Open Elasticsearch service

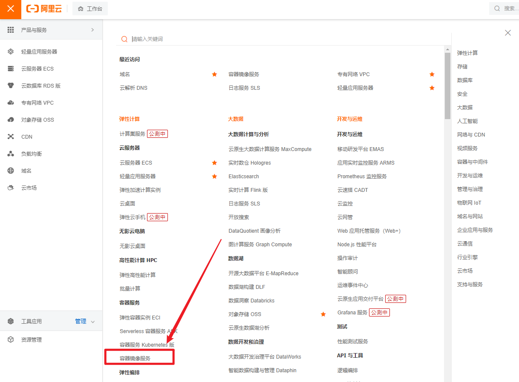point(244,176)
